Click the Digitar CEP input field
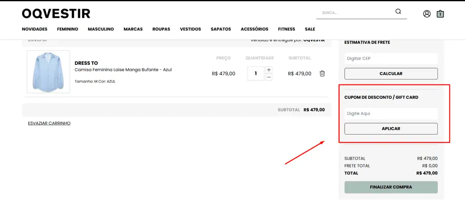 point(391,59)
